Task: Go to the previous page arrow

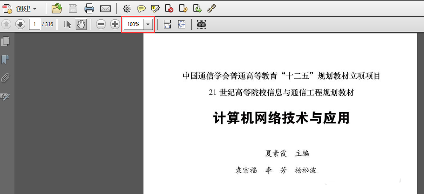Action: click(6, 24)
